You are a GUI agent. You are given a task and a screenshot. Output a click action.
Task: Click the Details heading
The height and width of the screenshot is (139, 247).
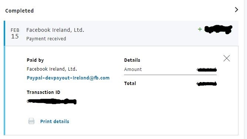[132, 60]
